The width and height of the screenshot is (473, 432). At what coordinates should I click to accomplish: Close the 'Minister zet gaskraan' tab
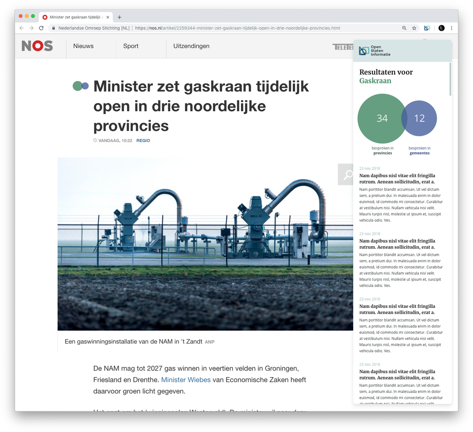(x=108, y=17)
